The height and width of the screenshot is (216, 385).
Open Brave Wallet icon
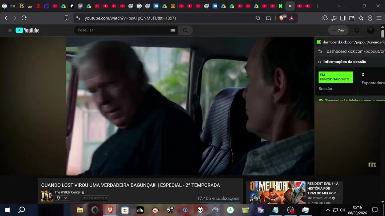point(352,18)
